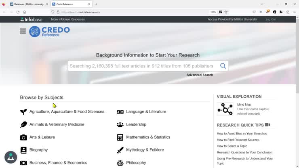Browse the Arts & Leisure subject

click(42, 137)
